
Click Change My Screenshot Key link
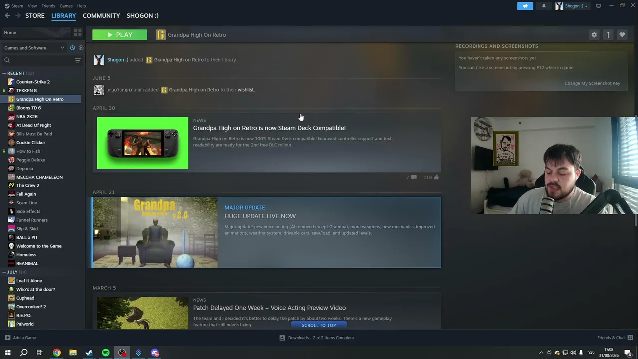click(x=592, y=83)
